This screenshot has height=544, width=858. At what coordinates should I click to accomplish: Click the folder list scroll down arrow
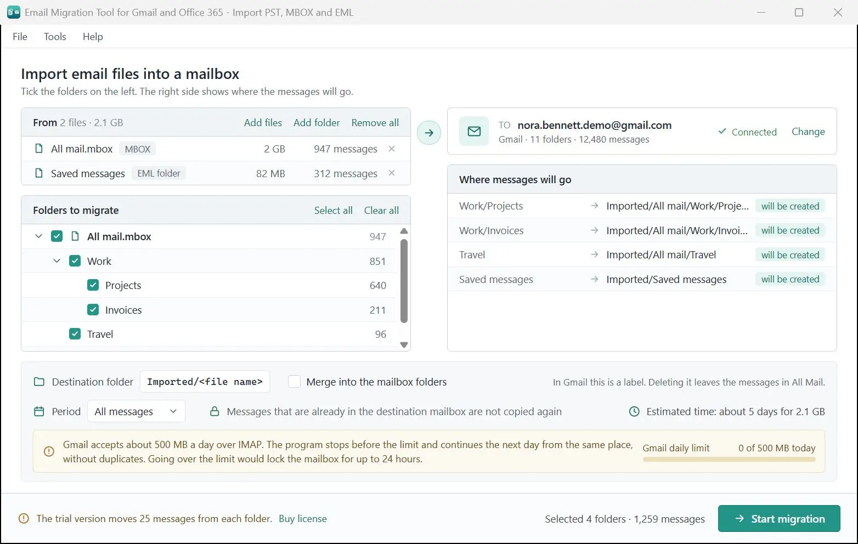404,345
